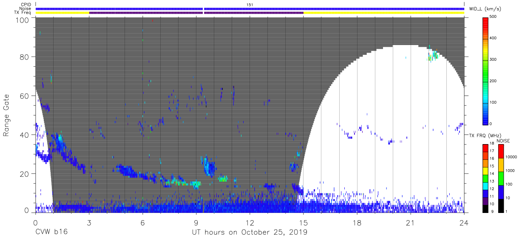Image resolution: width=522 pixels, height=241 pixels.
Task: Click the Range Gate axis title
Action: 6,115
